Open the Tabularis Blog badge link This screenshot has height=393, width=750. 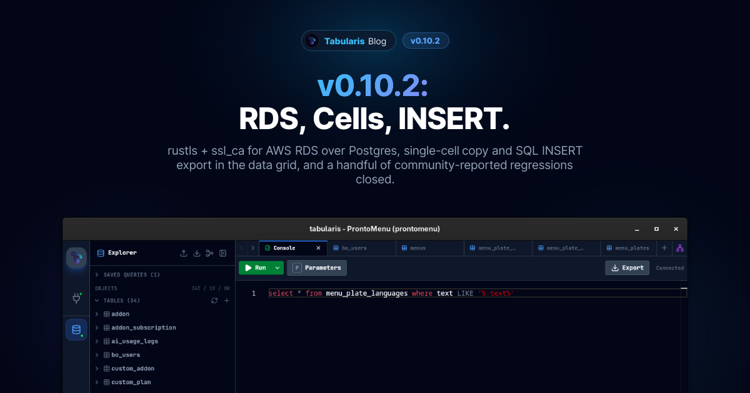(x=349, y=41)
